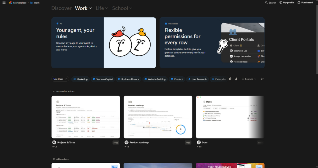The width and height of the screenshot is (318, 168).
Task: Click the Marketplace logo icon
Action: tap(11, 2)
